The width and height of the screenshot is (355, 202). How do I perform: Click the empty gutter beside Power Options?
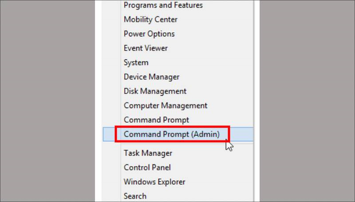112,34
